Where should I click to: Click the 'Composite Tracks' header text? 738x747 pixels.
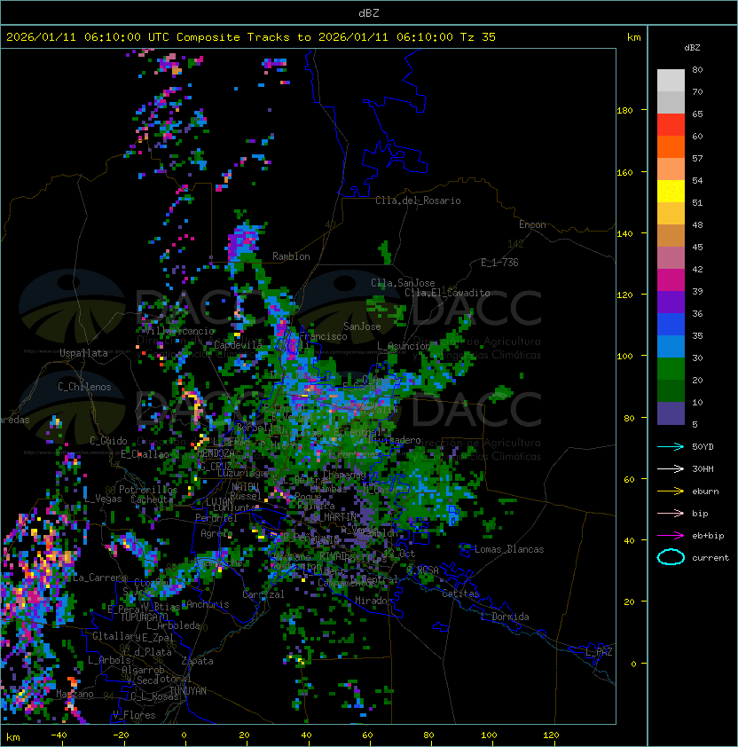233,37
